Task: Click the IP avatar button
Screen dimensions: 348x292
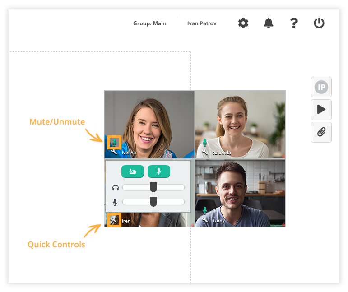Action: coord(321,87)
